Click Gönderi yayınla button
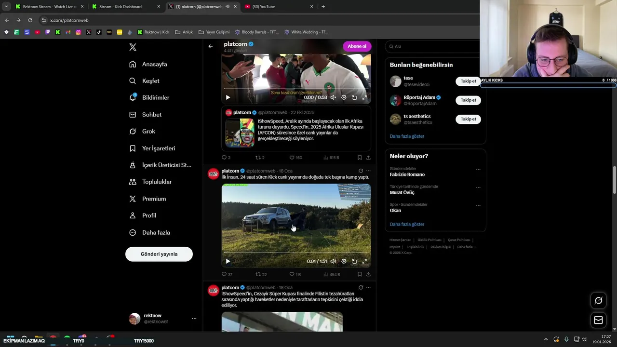Viewport: 617px width, 347px height. click(159, 254)
